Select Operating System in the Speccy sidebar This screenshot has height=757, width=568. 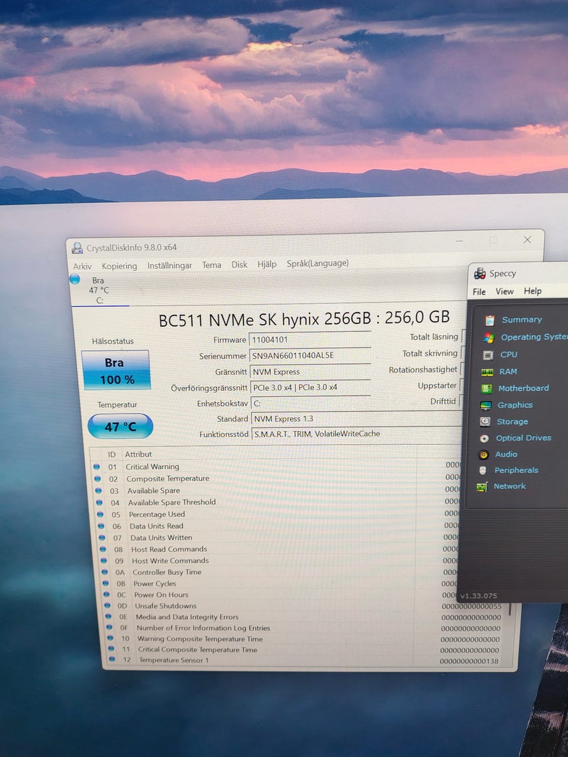[534, 337]
